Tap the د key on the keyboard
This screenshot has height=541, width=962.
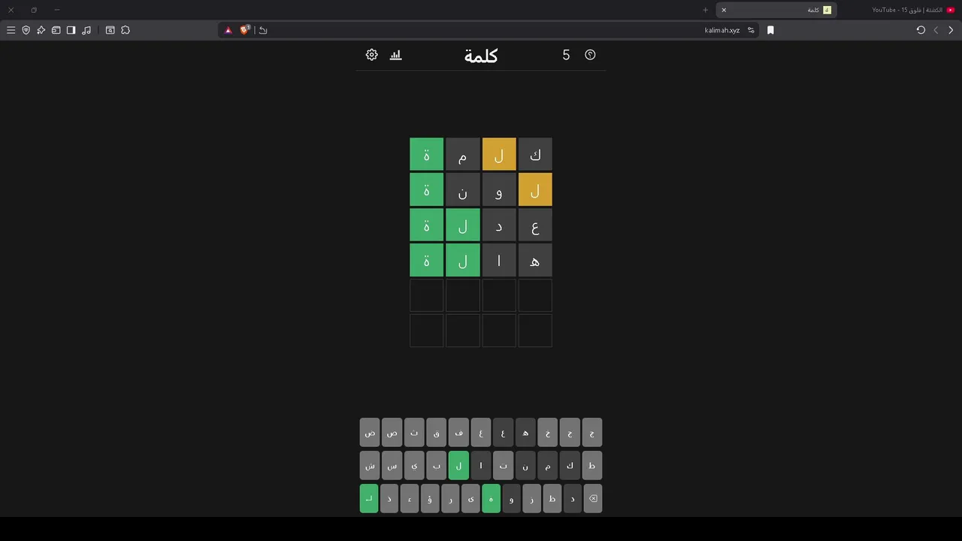click(573, 498)
